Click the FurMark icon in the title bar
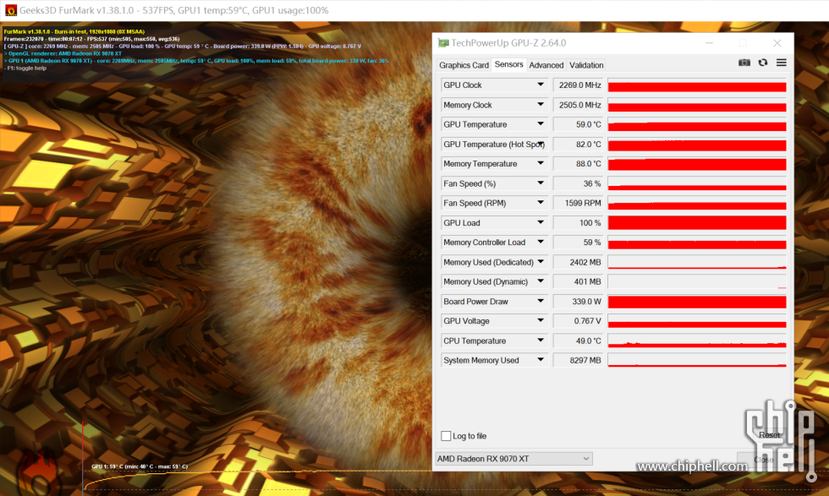Viewport: 829px width, 496px height. (10, 10)
